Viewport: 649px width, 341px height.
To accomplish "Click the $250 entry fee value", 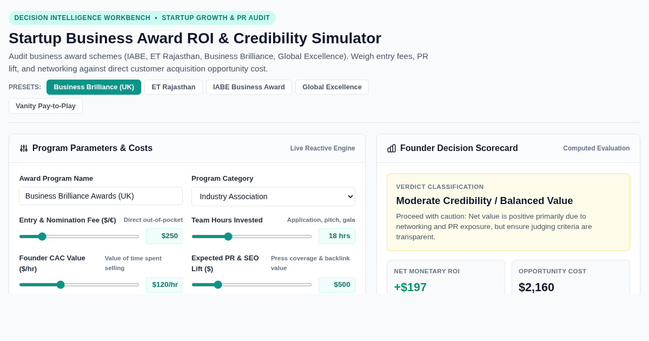I will (x=164, y=236).
